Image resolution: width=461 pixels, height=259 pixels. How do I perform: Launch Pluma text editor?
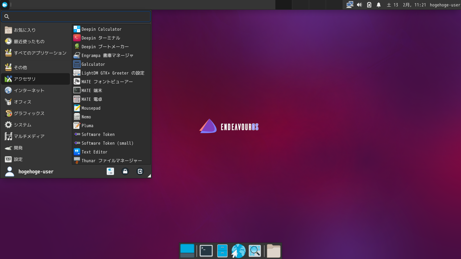coord(111,126)
